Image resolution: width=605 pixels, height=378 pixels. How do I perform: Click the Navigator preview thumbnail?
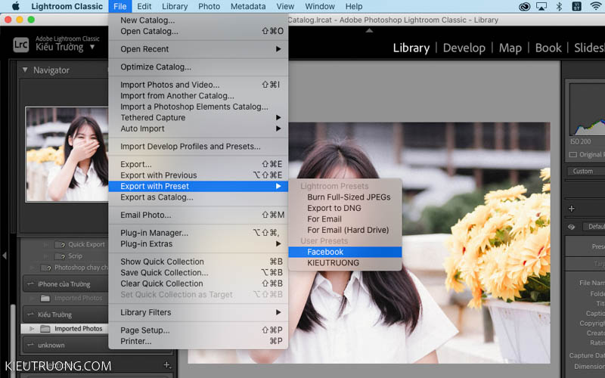67,154
